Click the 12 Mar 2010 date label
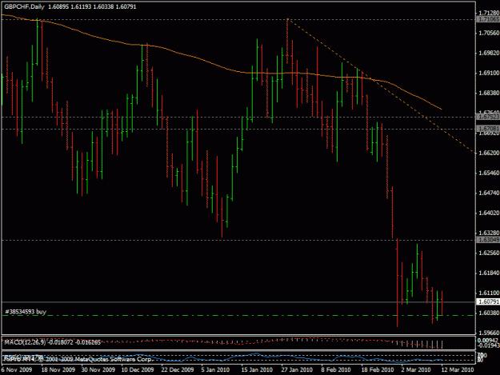The height and width of the screenshot is (375, 500). click(458, 369)
